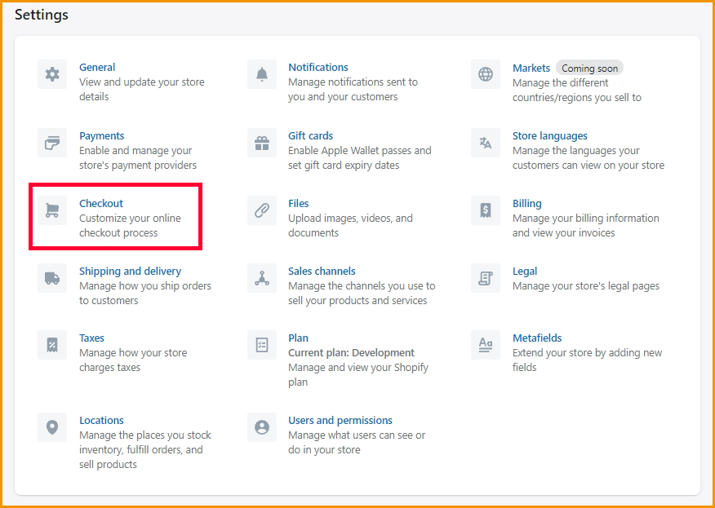Open the Taxes settings link
Viewport: 715px width, 508px height.
coord(91,338)
